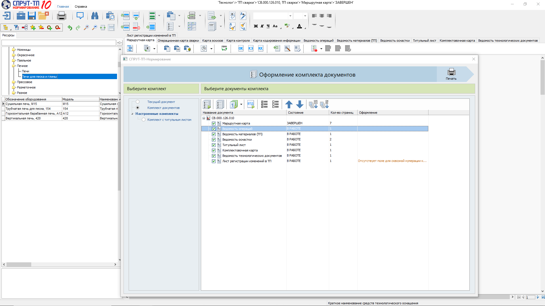This screenshot has height=306, width=545.
Task: Open the Справка menu
Action: click(81, 7)
